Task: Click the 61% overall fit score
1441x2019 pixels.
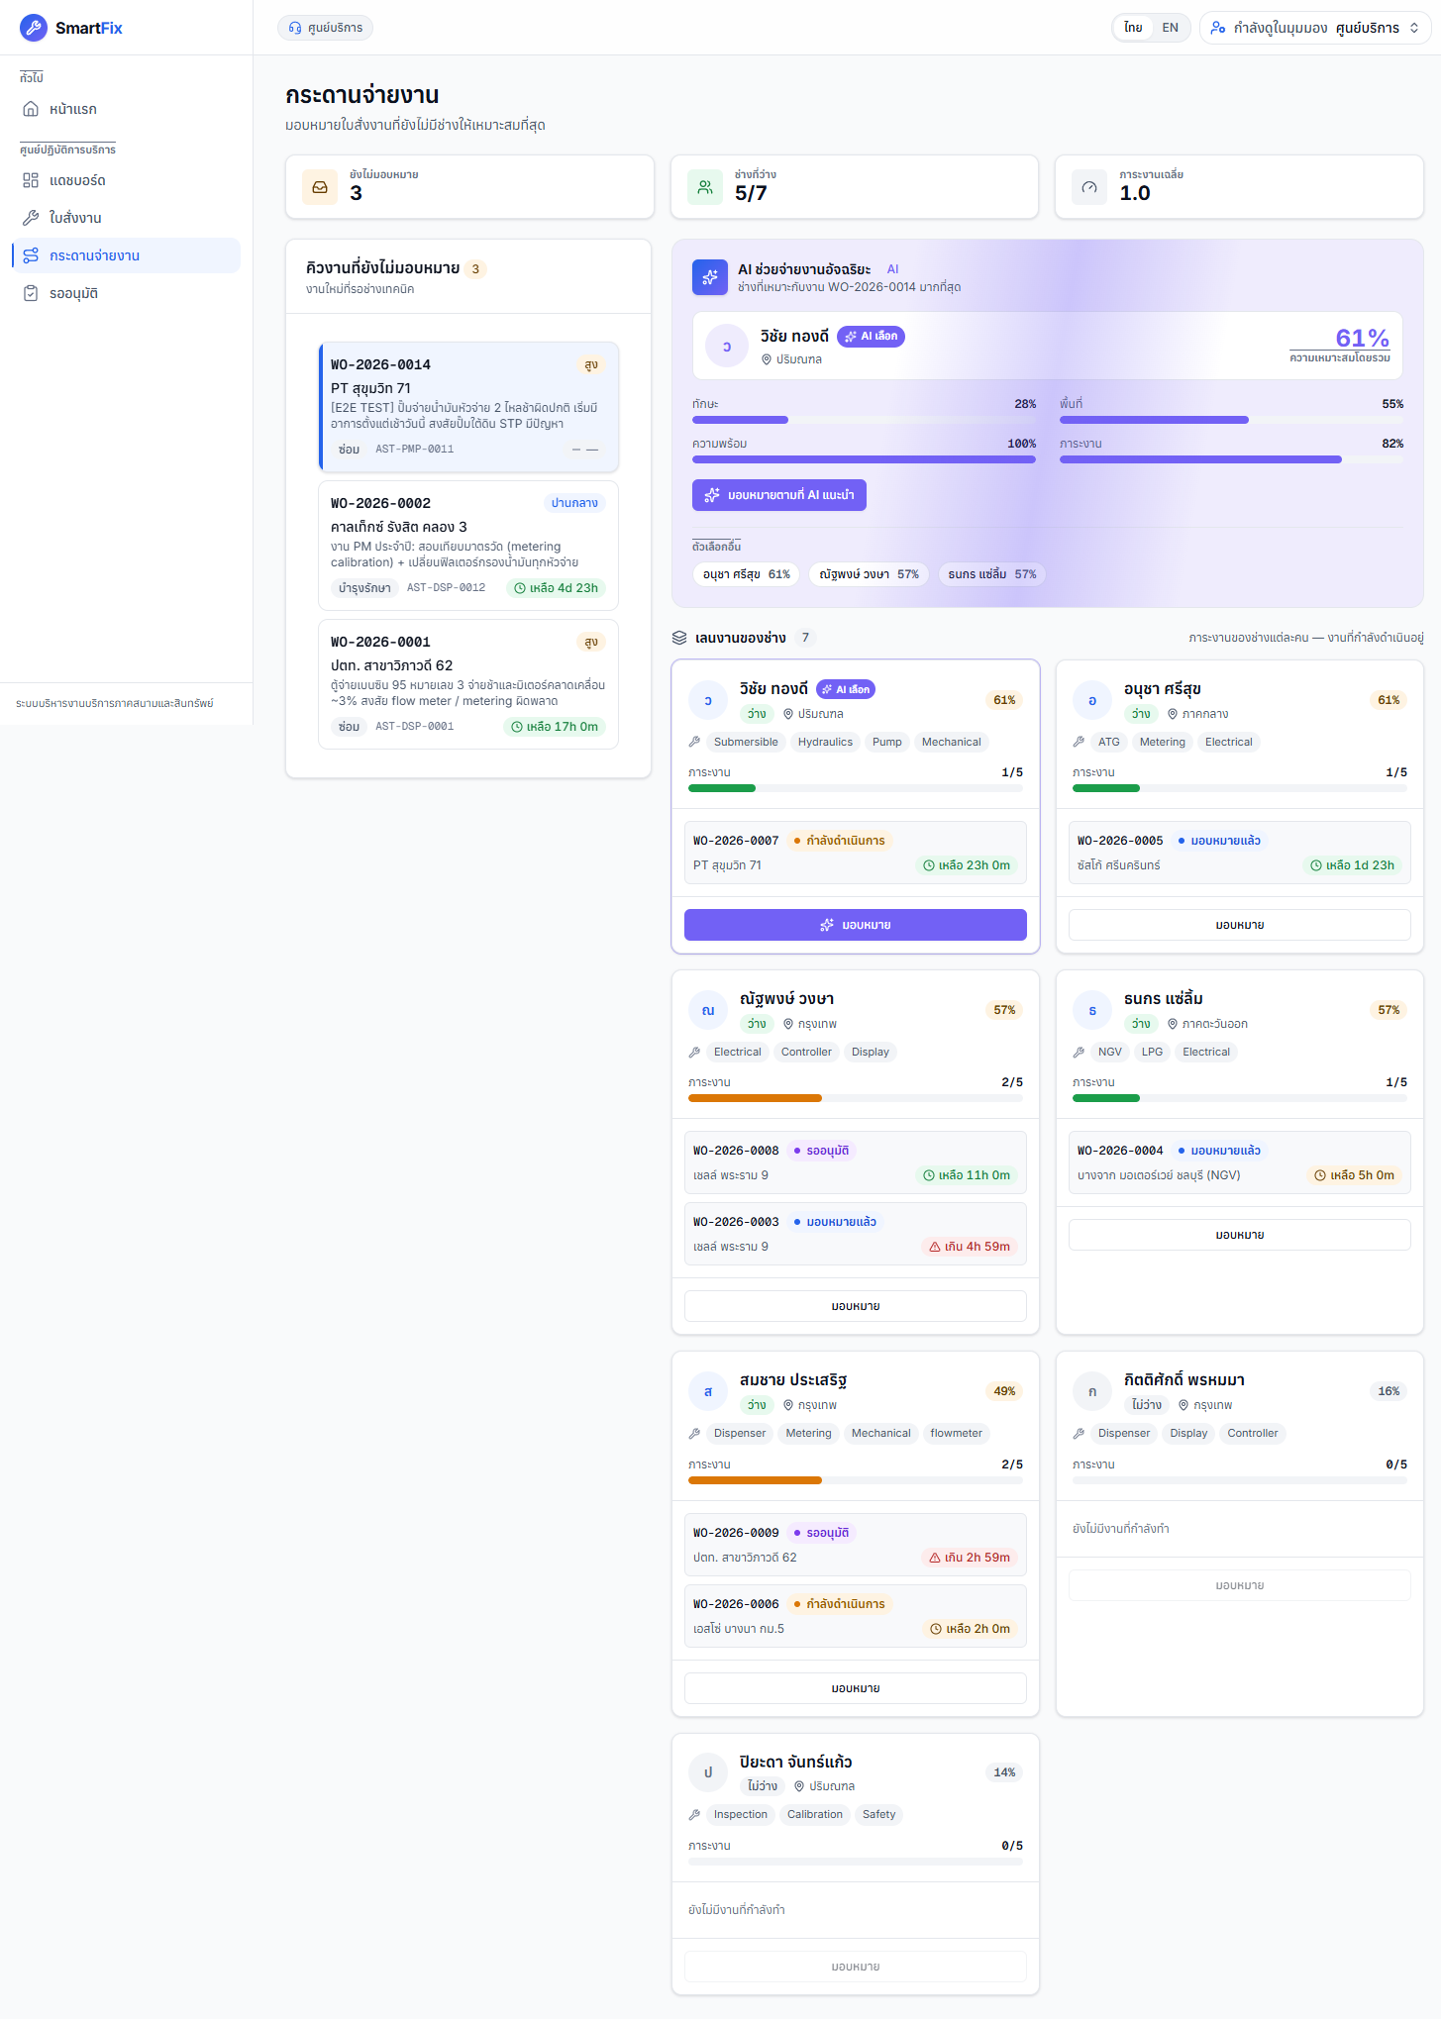Action: pos(1362,338)
